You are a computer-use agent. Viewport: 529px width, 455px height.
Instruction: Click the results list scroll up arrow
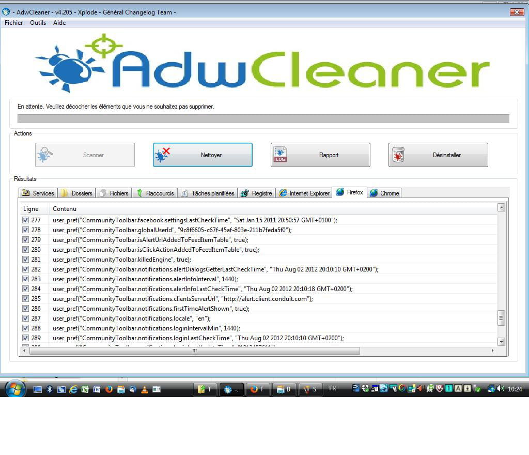pyautogui.click(x=501, y=207)
